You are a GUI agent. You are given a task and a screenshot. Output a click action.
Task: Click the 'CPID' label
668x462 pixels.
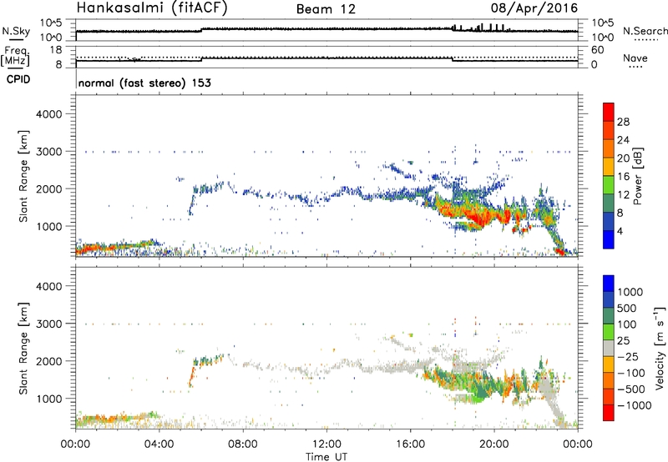(x=18, y=79)
